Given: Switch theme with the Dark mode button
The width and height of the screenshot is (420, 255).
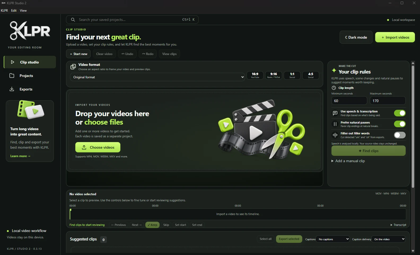Looking at the screenshot, I should (356, 37).
